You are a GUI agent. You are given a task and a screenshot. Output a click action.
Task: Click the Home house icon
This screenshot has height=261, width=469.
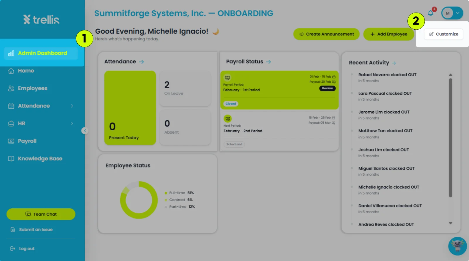pos(11,71)
